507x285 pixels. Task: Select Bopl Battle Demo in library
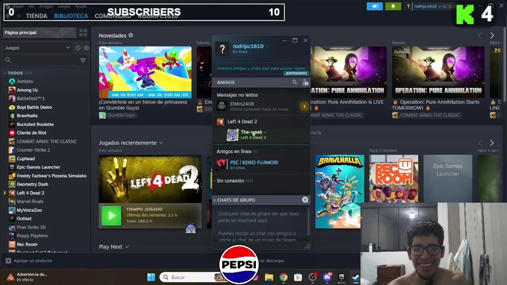point(34,107)
